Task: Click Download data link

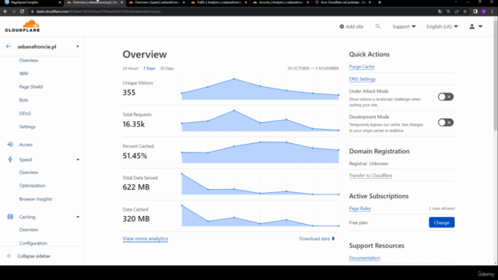Action: coord(317,239)
